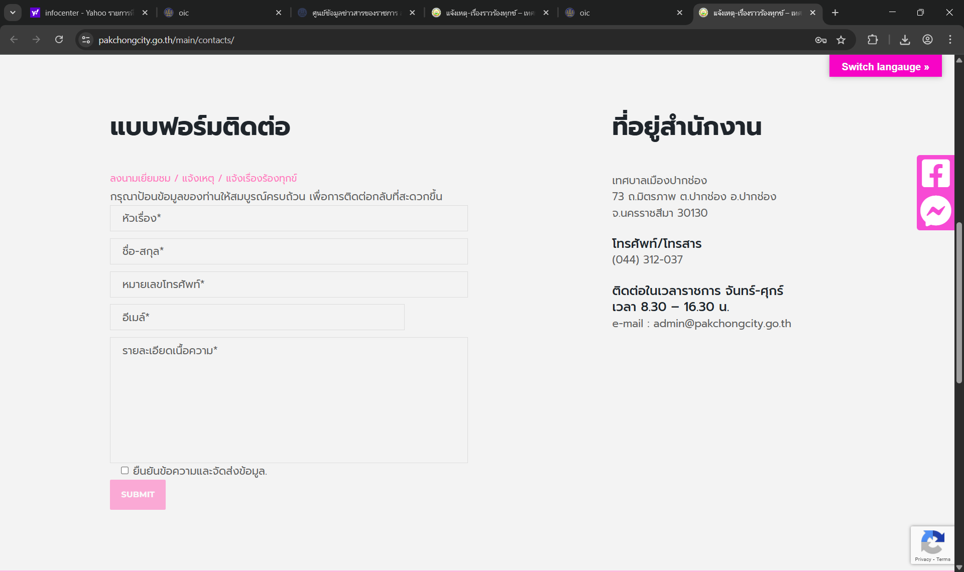Close the infocenter Yahoo tab
The width and height of the screenshot is (964, 572).
(x=145, y=13)
